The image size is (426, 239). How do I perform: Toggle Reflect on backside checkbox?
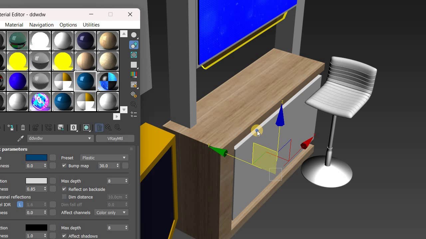coord(64,189)
